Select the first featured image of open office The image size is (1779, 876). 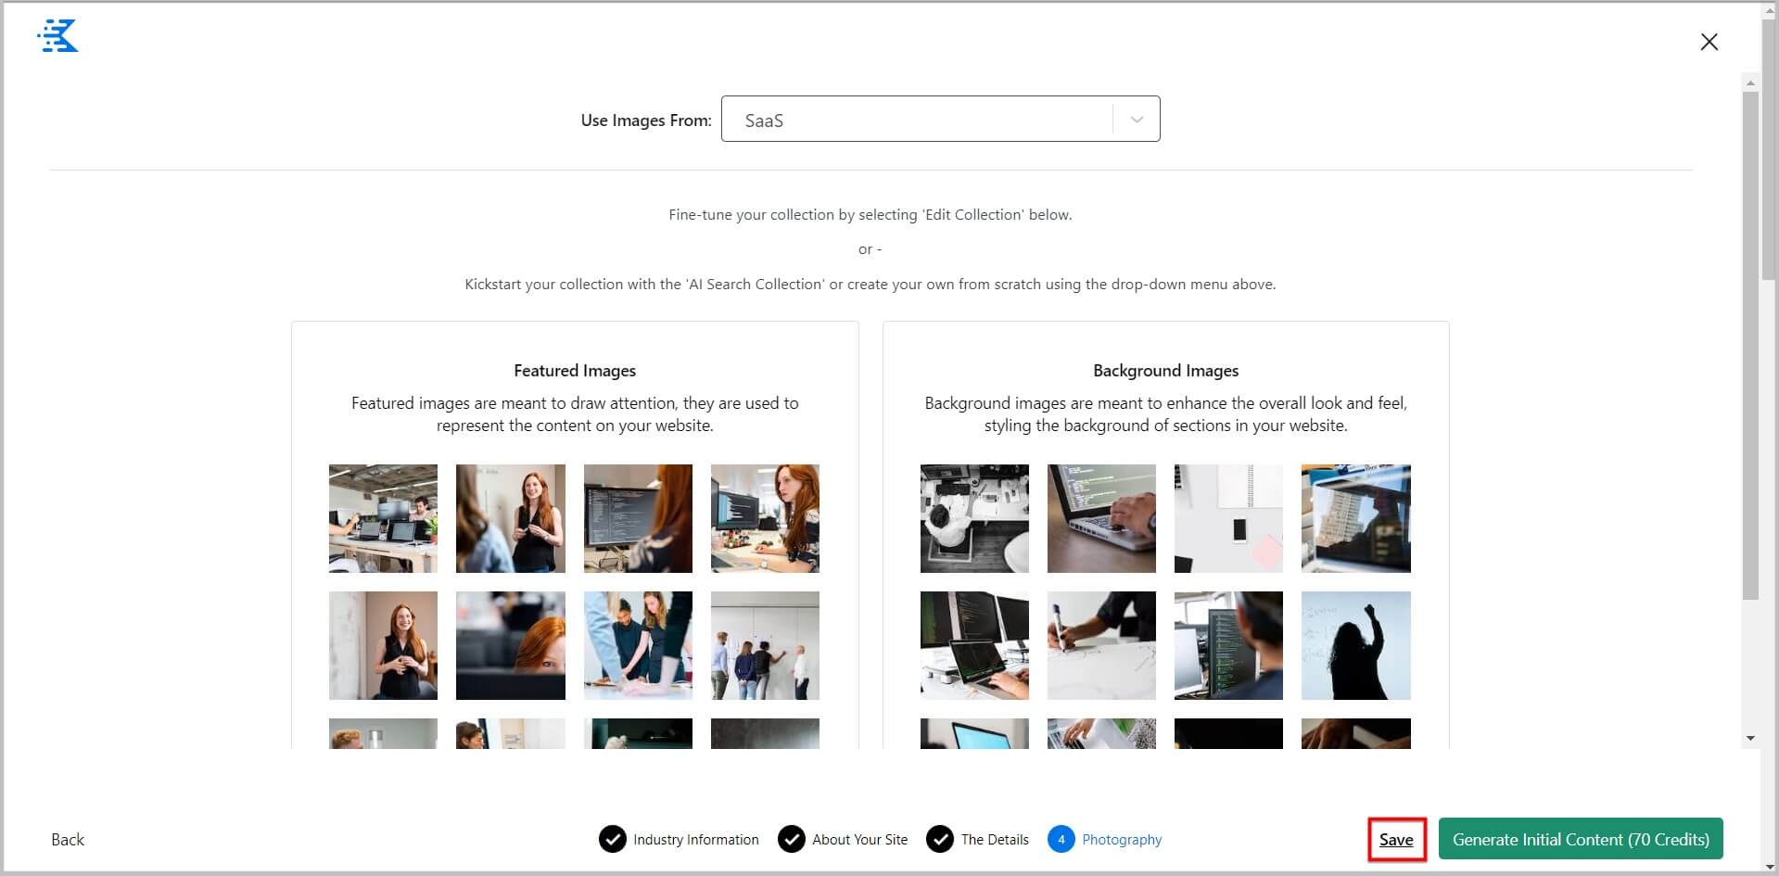[x=383, y=518]
